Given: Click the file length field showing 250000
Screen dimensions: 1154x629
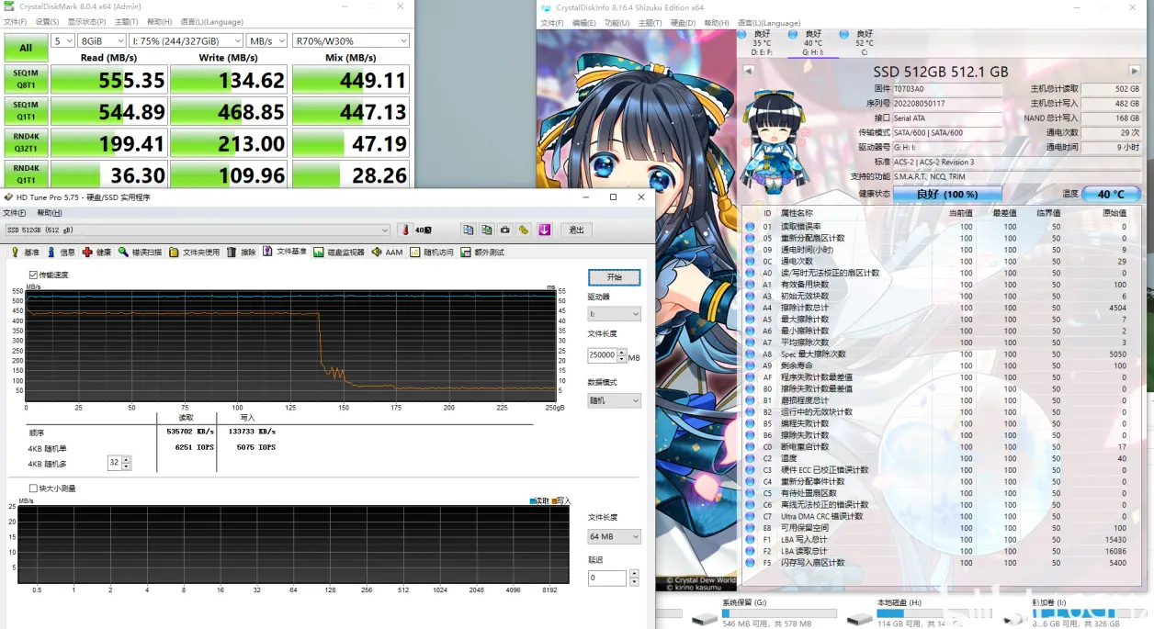Looking at the screenshot, I should coord(602,354).
